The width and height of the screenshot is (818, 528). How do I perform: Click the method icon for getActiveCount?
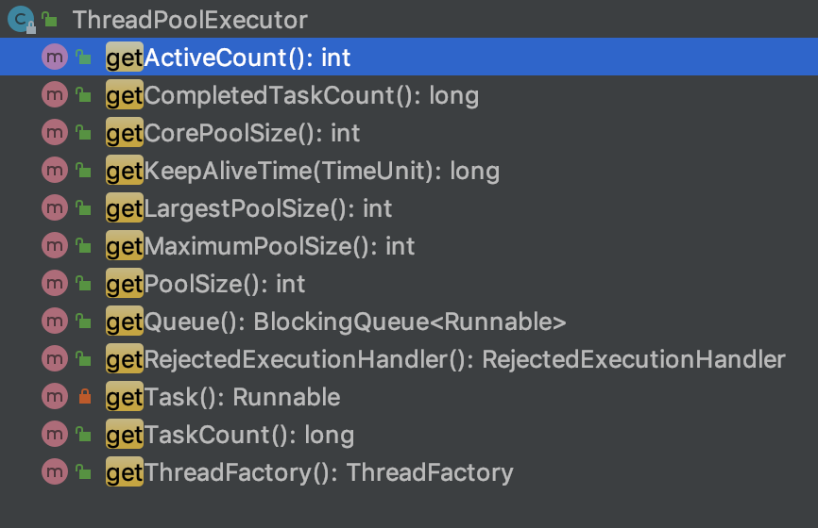click(x=55, y=57)
